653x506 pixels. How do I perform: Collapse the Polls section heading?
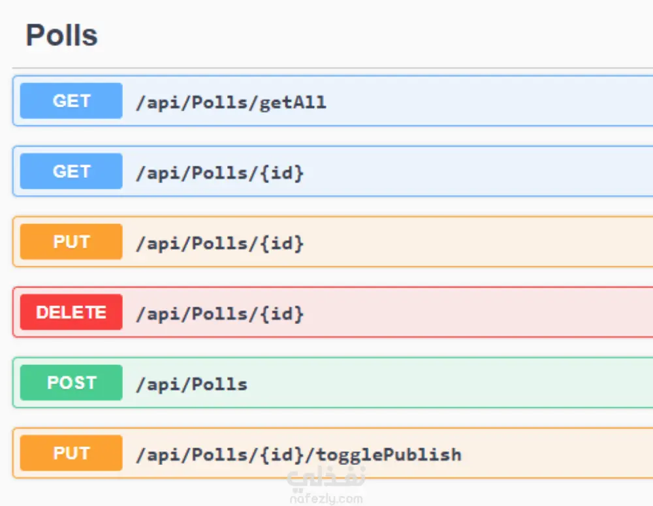[61, 35]
